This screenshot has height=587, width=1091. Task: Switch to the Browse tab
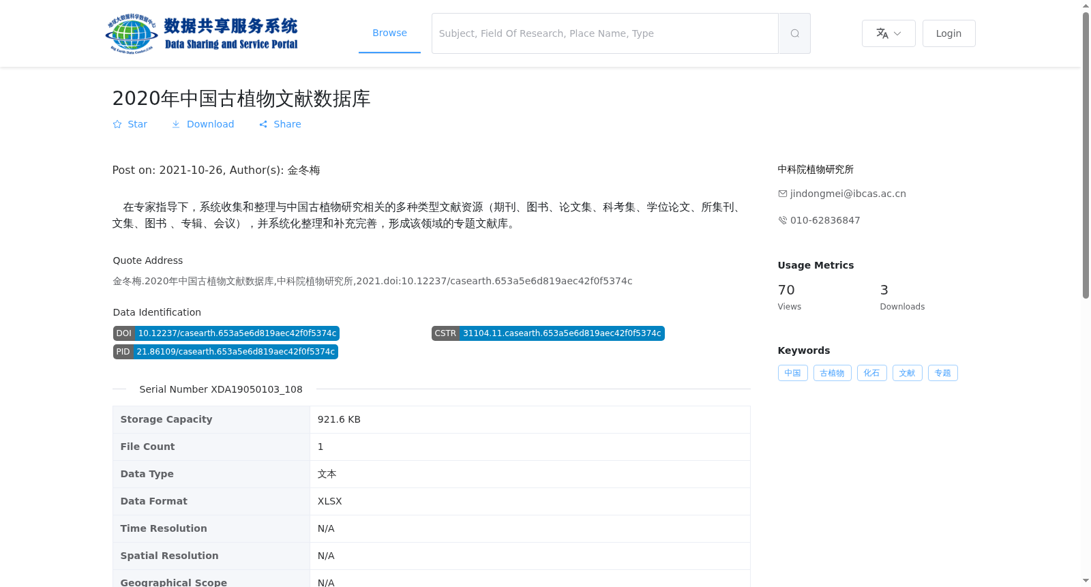coord(389,33)
